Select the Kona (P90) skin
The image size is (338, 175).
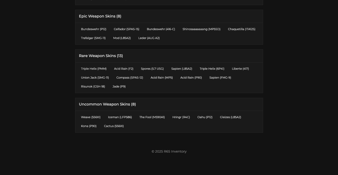coord(88,126)
